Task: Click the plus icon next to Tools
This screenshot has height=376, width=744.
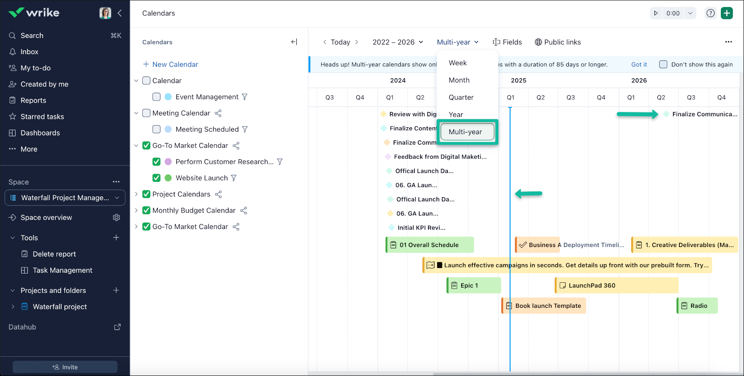Action: click(x=116, y=238)
